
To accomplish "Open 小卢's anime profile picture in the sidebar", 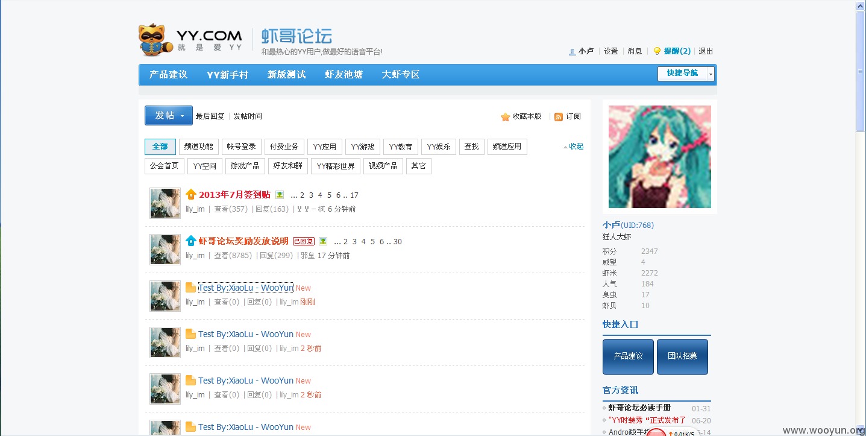I will 660,157.
